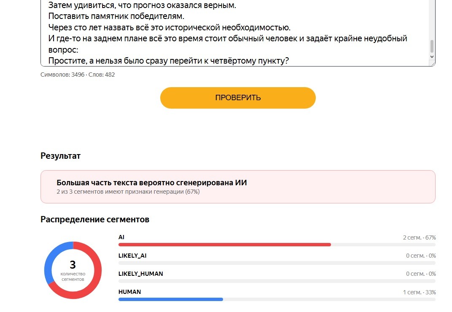
Task: Click the textarea scrollbar down arrow
Action: pyautogui.click(x=432, y=57)
